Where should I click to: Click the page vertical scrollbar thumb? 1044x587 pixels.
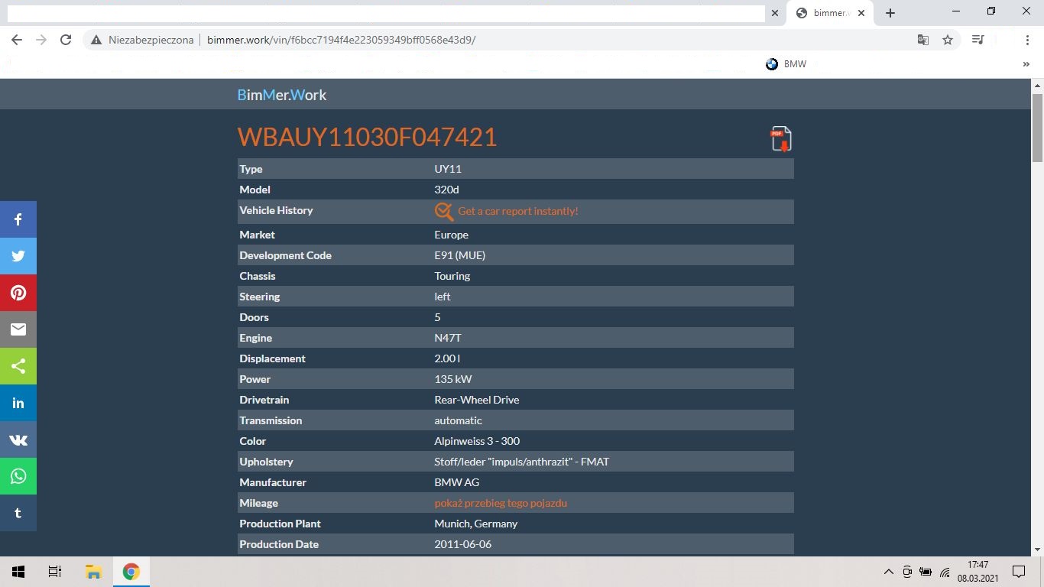[x=1037, y=128]
